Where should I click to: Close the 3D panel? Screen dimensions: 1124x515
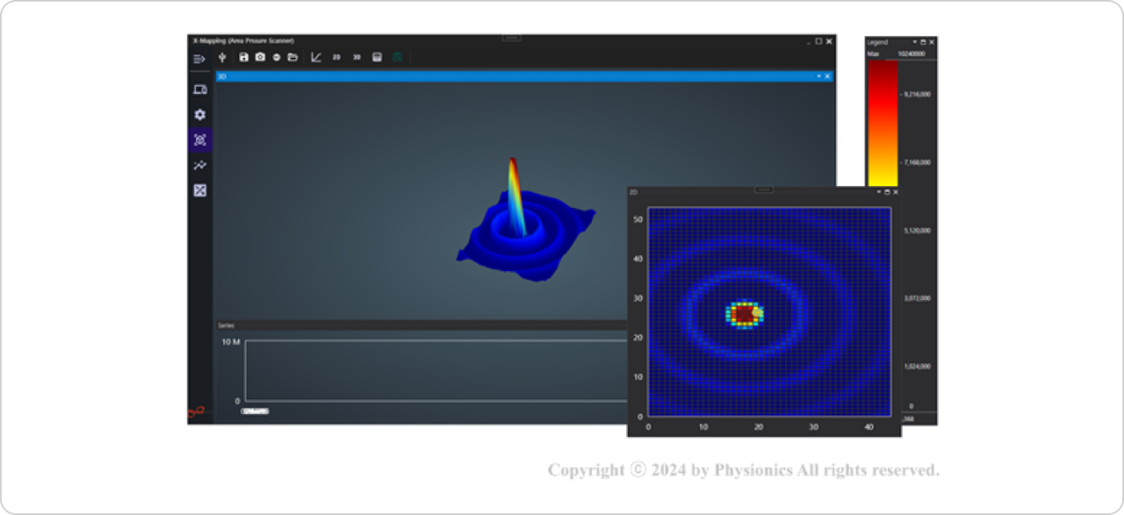click(x=827, y=76)
